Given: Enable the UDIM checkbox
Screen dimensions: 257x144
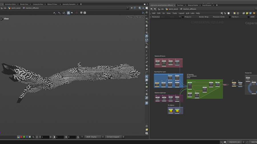Looking at the screenshot, I should pyautogui.click(x=248, y=17).
